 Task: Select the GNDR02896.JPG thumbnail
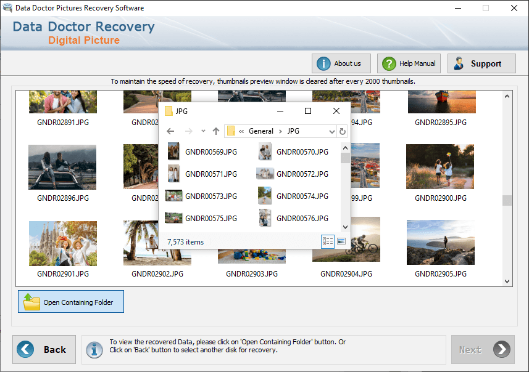pyautogui.click(x=62, y=167)
